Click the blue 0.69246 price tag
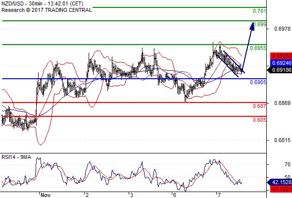The height and width of the screenshot is (198, 292). click(x=281, y=63)
